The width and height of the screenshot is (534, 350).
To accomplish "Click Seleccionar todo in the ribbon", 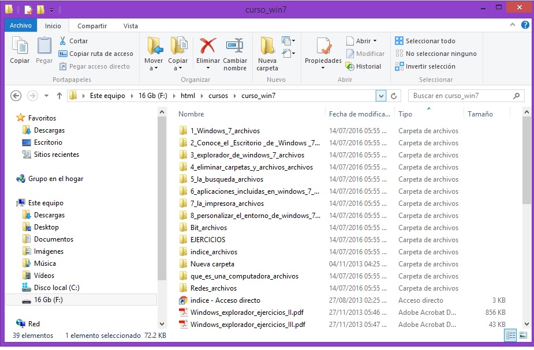I will [425, 41].
